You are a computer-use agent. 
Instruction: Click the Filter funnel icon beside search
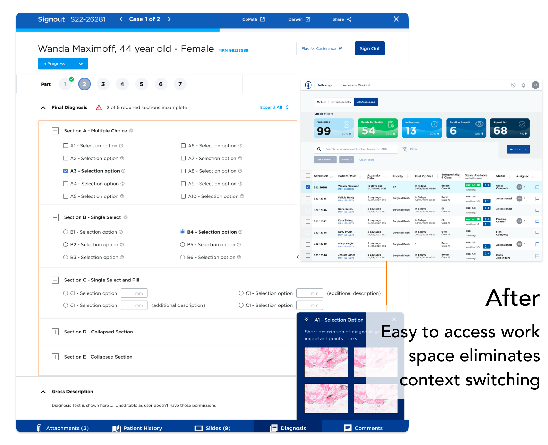405,149
